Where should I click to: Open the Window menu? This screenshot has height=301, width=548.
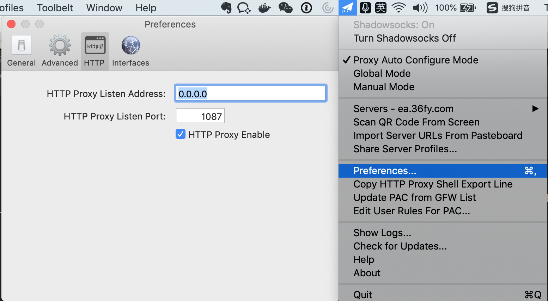click(104, 8)
